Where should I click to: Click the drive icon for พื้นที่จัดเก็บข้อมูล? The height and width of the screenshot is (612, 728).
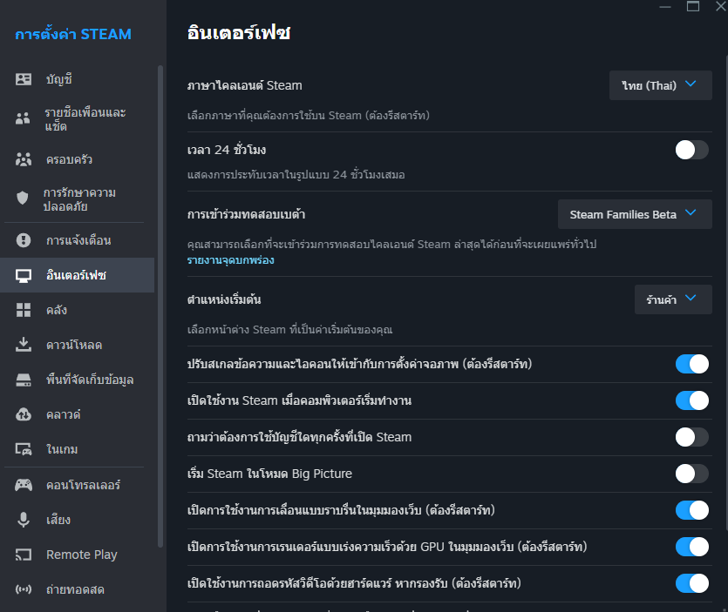tap(24, 380)
